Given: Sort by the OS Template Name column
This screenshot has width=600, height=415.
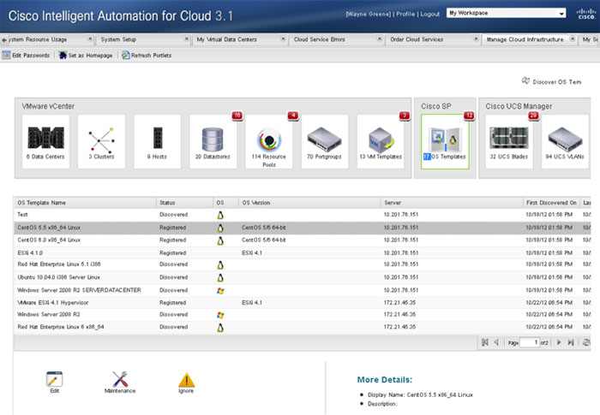Looking at the screenshot, I should [86, 203].
